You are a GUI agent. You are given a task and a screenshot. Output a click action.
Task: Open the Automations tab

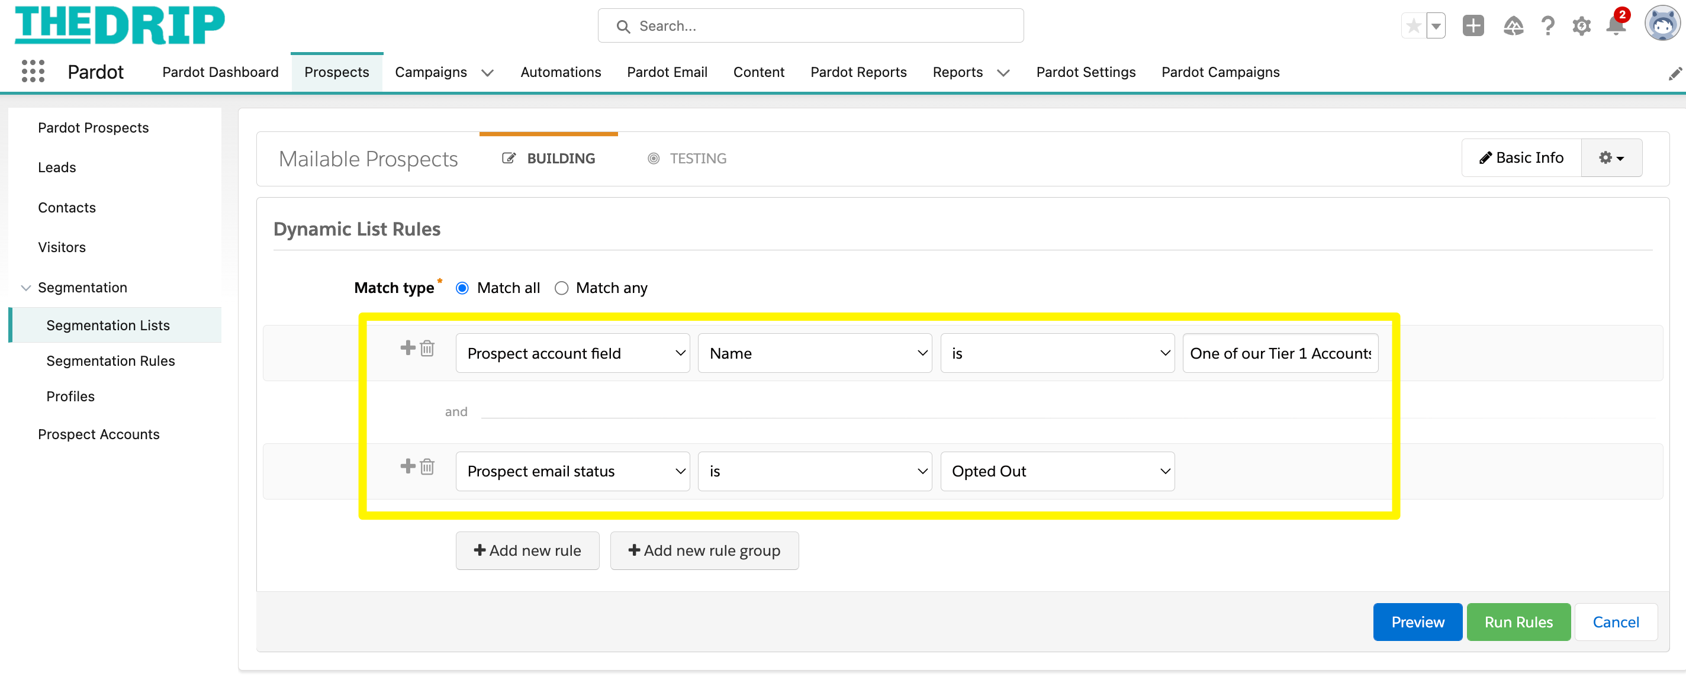coord(560,72)
